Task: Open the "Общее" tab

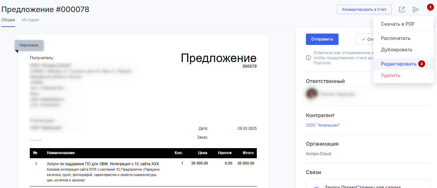Action: 8,20
